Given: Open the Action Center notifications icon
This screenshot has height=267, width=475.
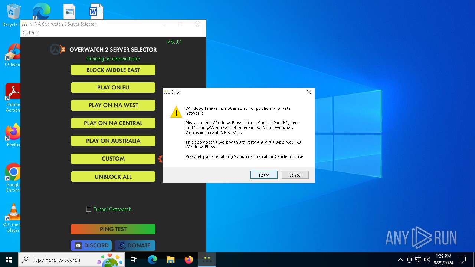Looking at the screenshot, I should (463, 260).
